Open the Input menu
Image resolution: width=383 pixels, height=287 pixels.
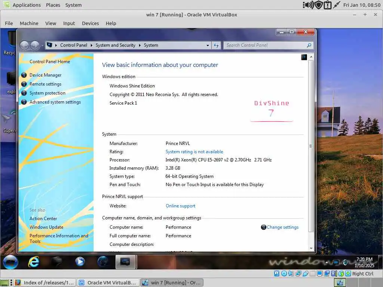69,24
